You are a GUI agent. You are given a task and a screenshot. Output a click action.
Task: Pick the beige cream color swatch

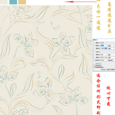pyautogui.click(x=4, y=2)
